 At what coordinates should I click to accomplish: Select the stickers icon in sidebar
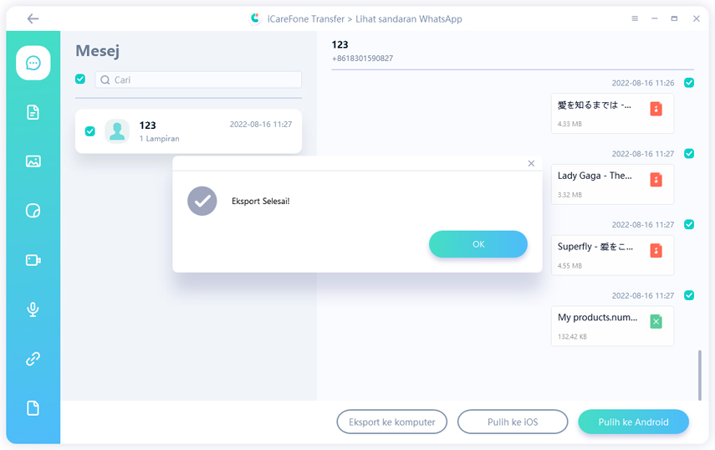tap(33, 211)
